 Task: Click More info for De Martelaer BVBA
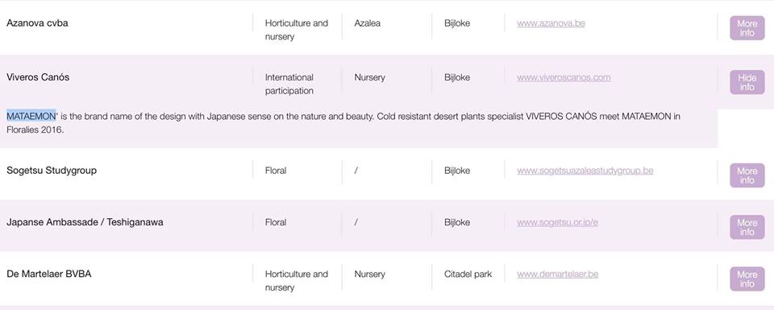click(x=747, y=279)
